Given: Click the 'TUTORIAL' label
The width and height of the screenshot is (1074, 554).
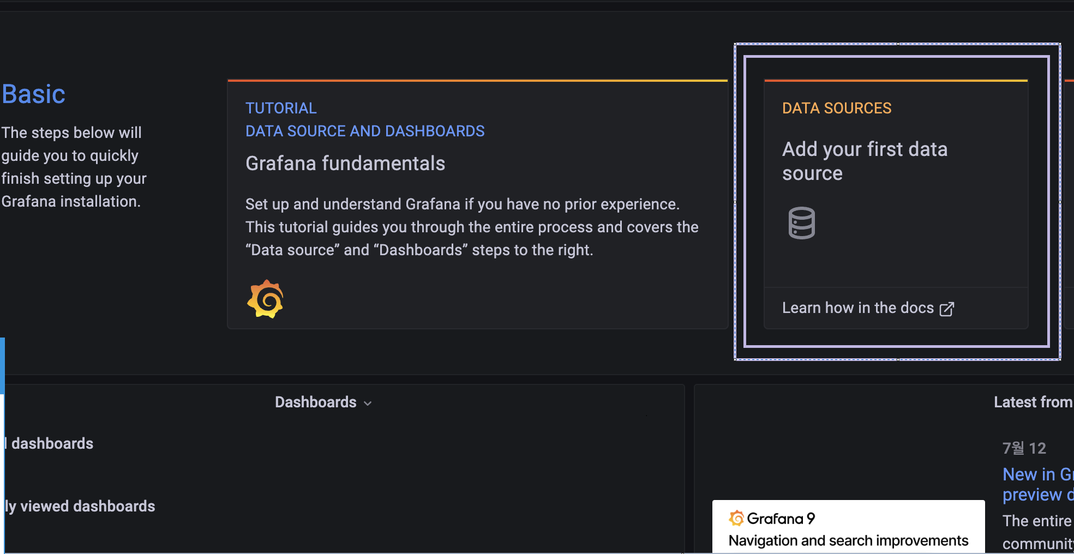Looking at the screenshot, I should 281,108.
